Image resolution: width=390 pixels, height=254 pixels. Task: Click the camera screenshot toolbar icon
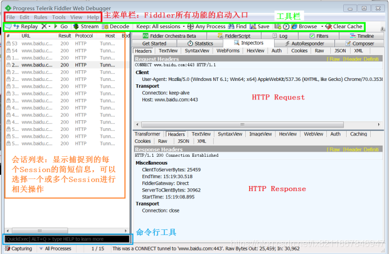coord(278,26)
